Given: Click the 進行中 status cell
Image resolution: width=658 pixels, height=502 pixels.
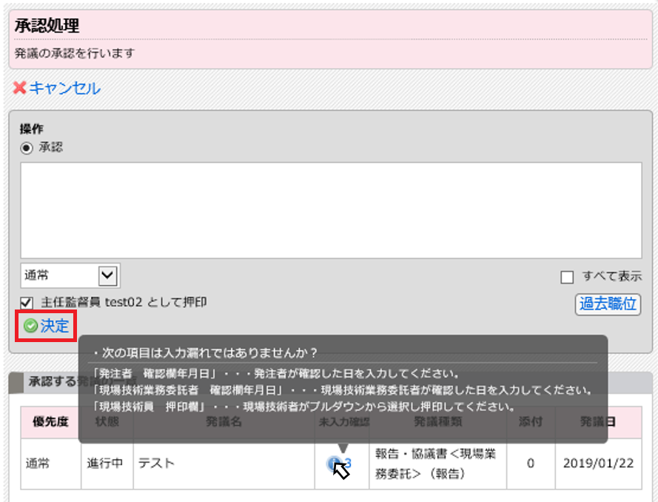Looking at the screenshot, I should coord(106,463).
